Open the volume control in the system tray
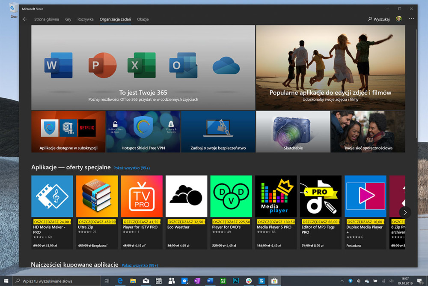 click(x=392, y=281)
